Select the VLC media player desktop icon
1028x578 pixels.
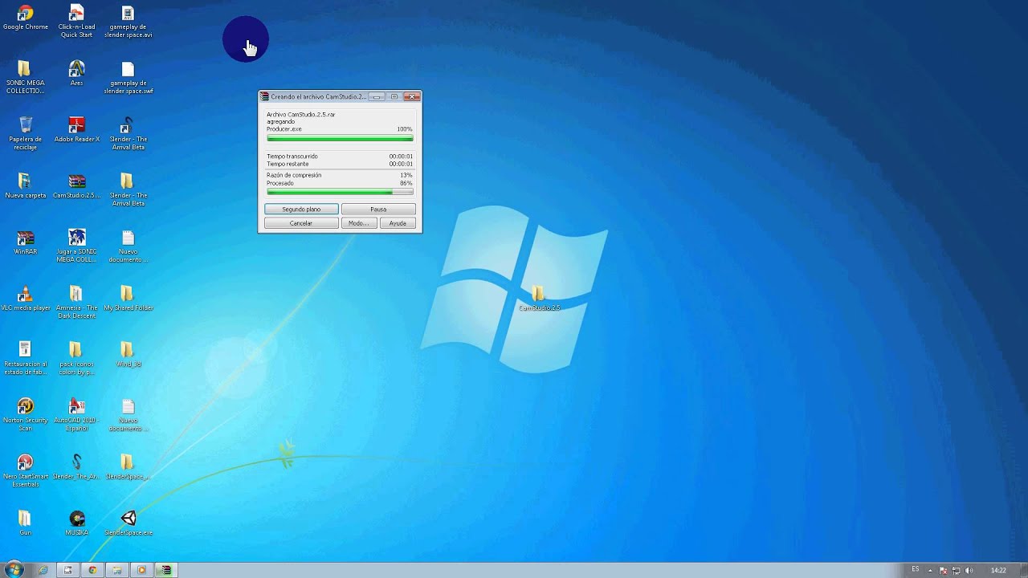tap(26, 299)
